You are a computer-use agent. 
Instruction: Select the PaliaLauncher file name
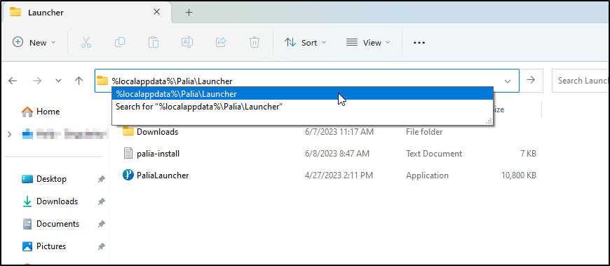pos(163,175)
